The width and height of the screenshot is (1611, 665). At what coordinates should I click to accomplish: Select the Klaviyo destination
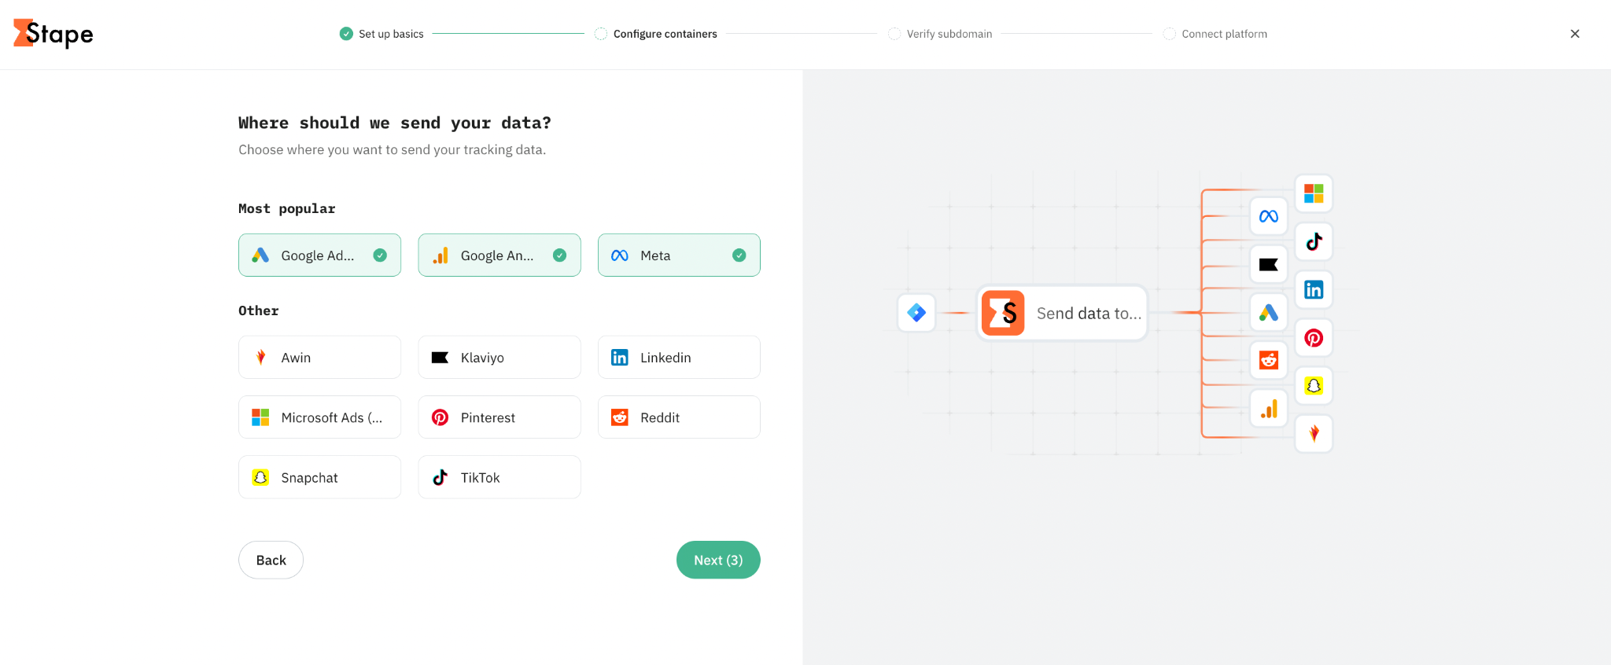coord(500,358)
